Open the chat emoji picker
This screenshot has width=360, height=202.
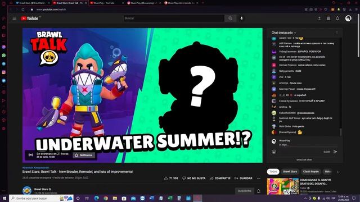click(x=274, y=151)
